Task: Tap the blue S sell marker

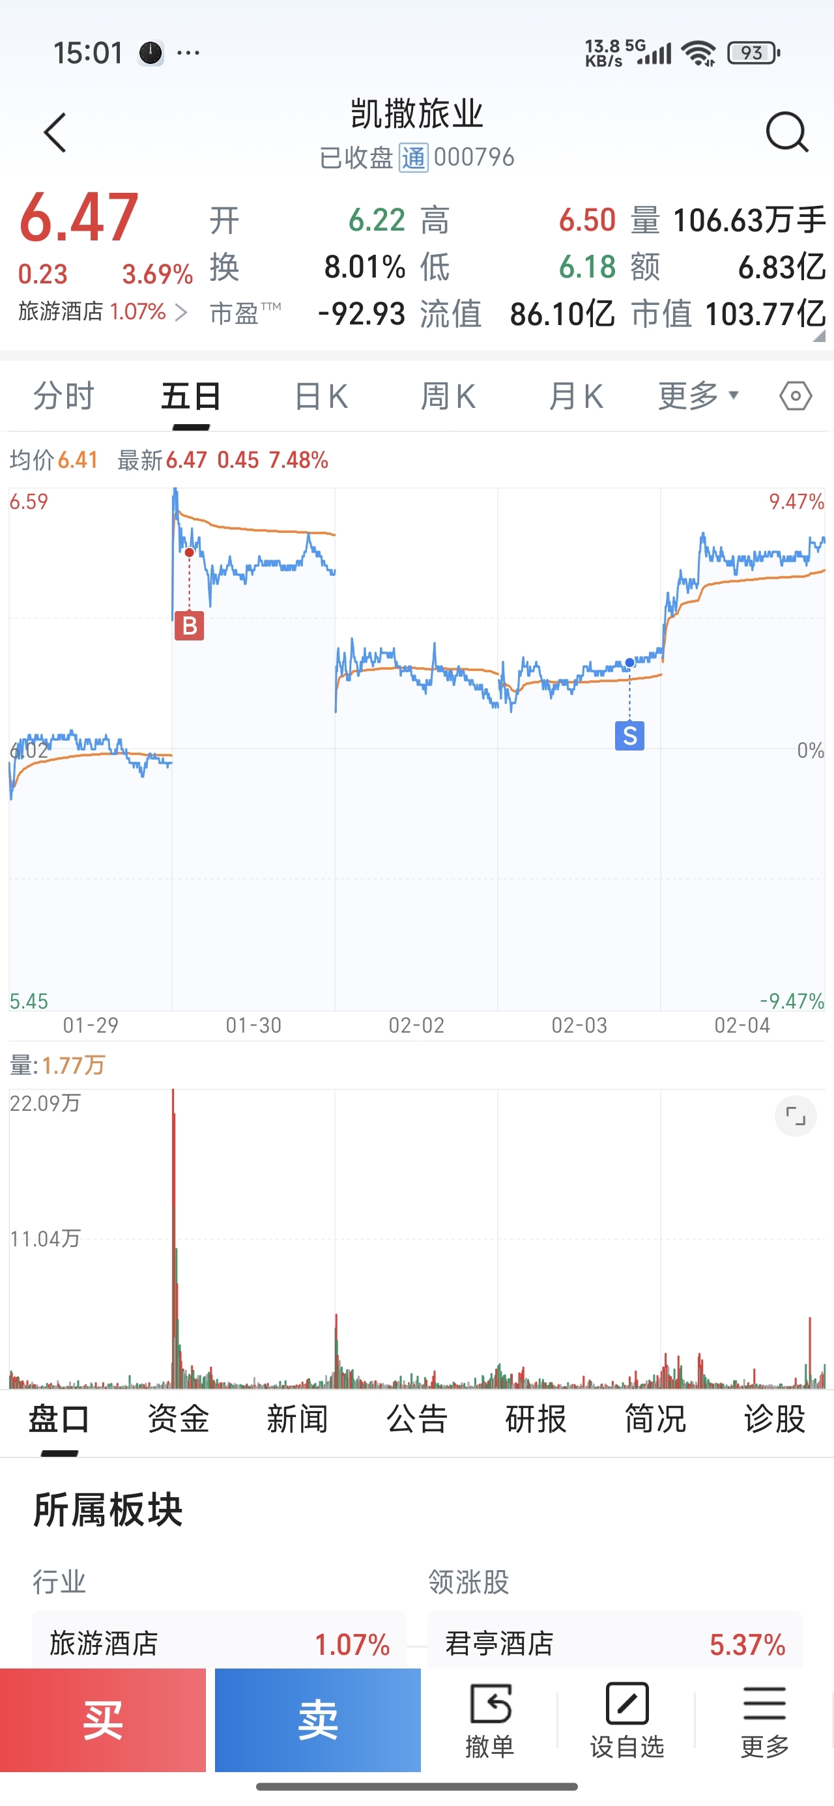Action: click(630, 736)
